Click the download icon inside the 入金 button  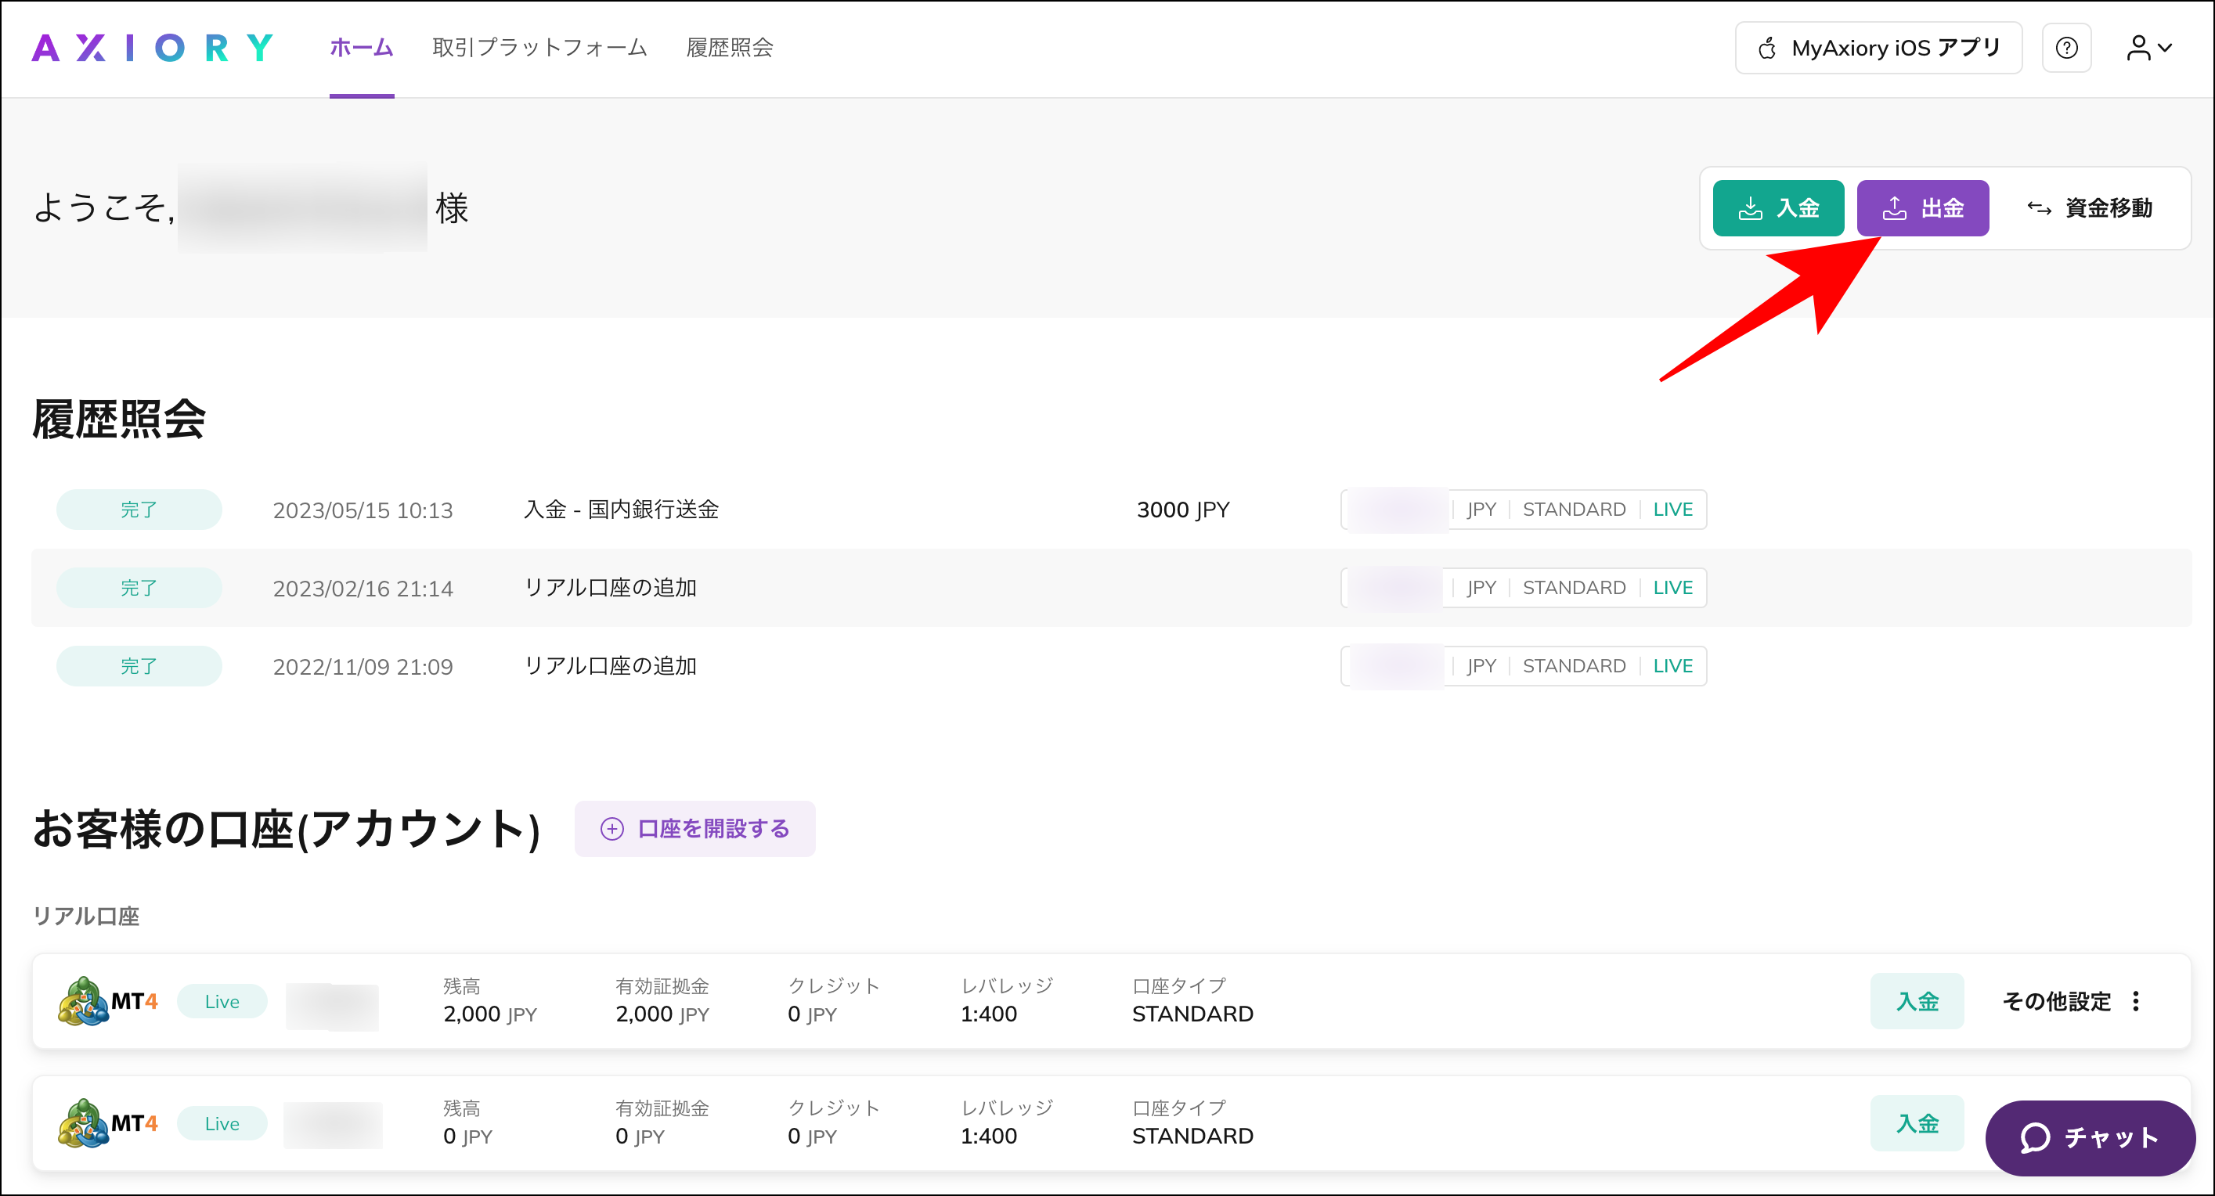(1751, 207)
